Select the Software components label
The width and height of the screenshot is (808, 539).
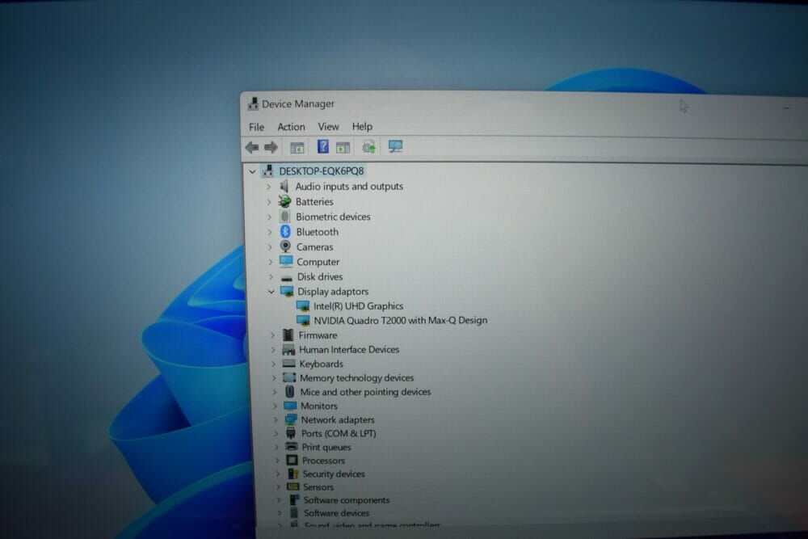(347, 500)
